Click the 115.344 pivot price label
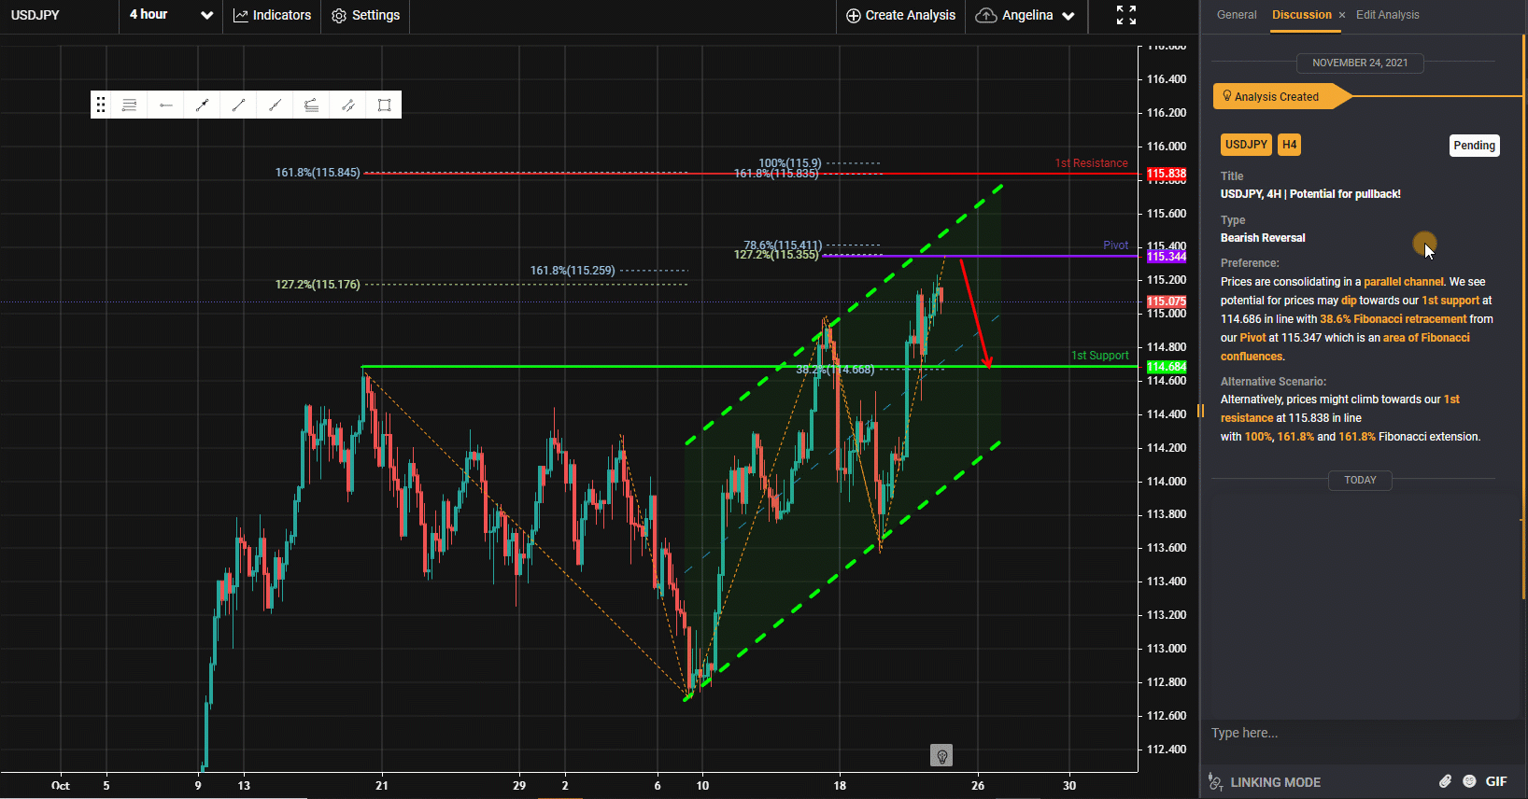This screenshot has width=1528, height=799. tap(1166, 256)
